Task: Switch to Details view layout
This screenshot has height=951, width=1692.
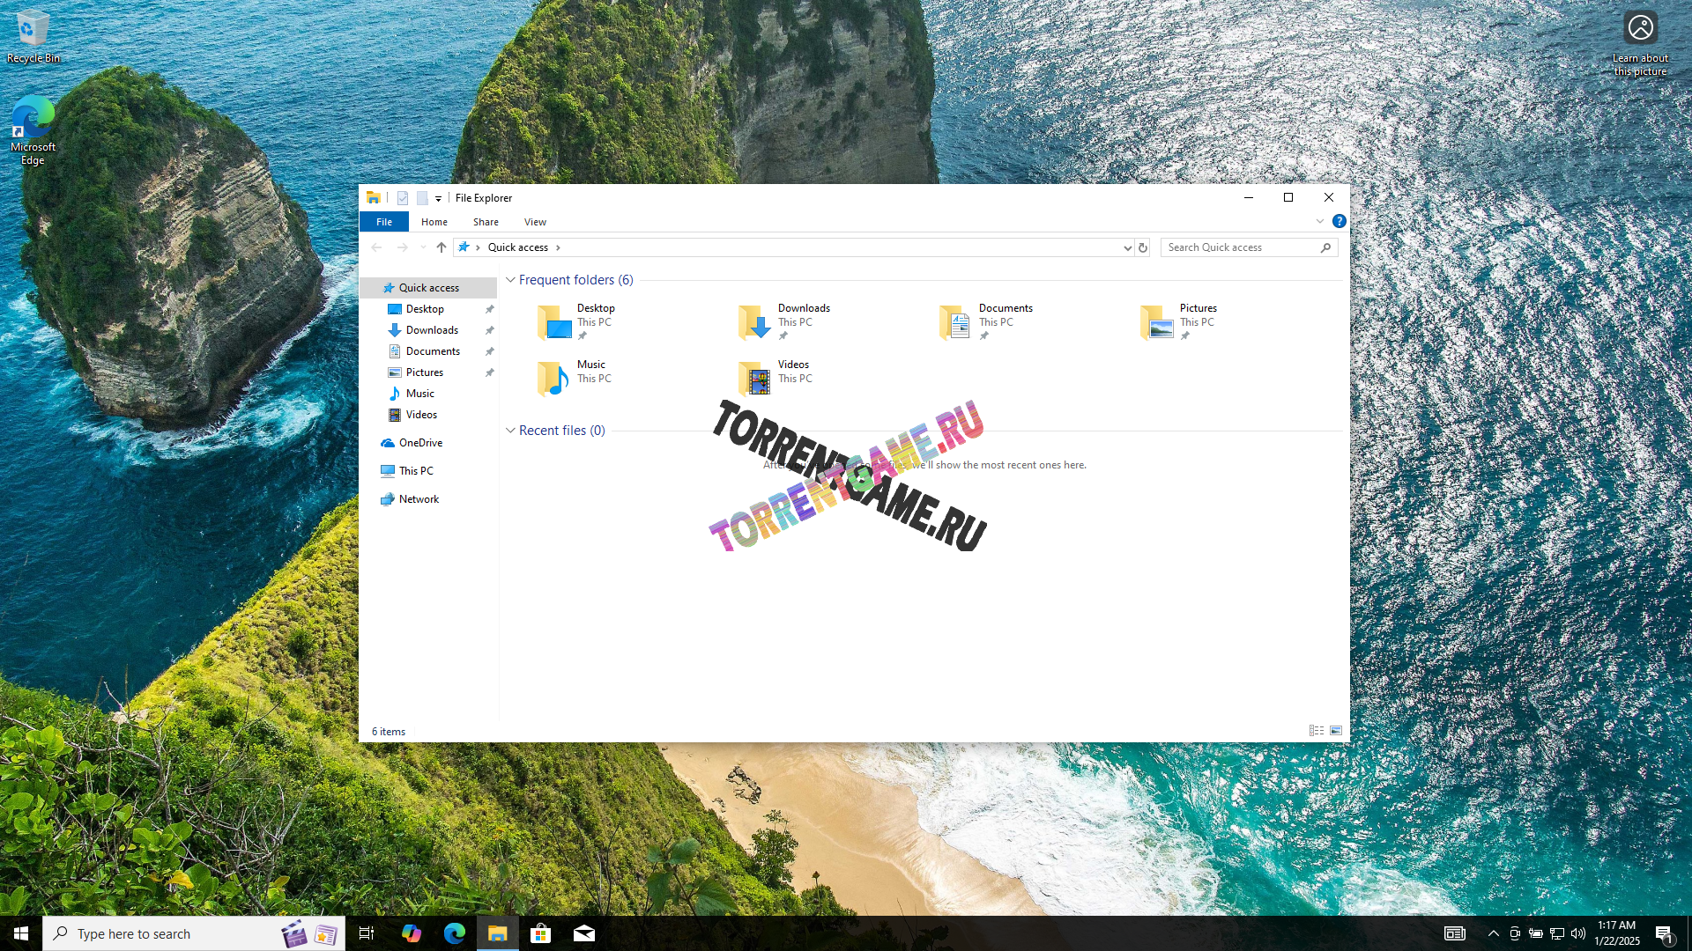Action: point(1316,731)
